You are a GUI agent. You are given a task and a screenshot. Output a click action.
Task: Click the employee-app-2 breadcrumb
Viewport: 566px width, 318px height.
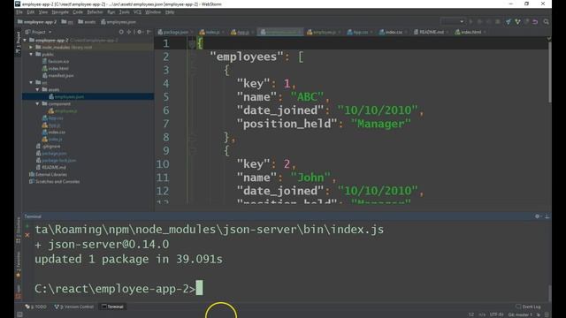(36, 22)
